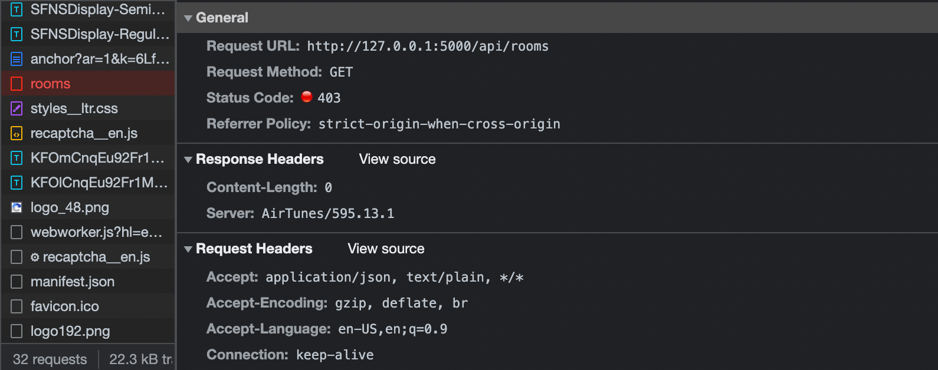Collapse the Response Headers section

pyautogui.click(x=188, y=159)
